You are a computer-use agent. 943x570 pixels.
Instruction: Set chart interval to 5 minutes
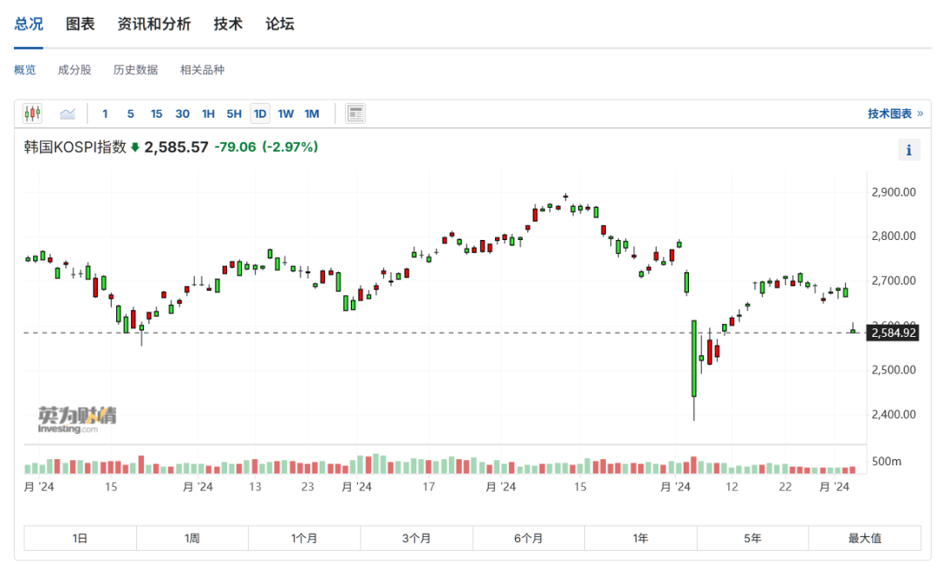[130, 113]
